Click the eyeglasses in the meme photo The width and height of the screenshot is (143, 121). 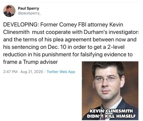(x=106, y=79)
